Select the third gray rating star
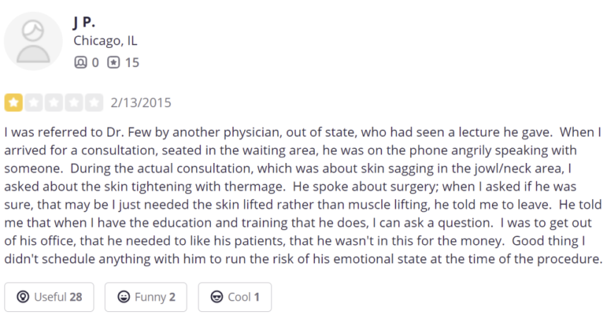This screenshot has width=607, height=326. click(54, 102)
